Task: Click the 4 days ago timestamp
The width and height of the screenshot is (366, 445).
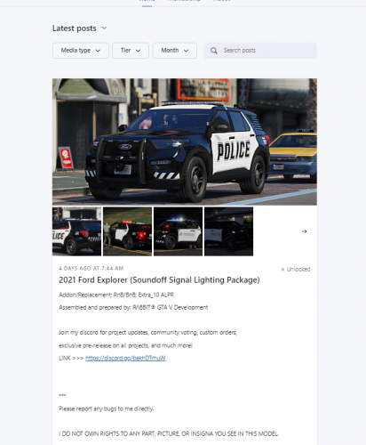Action: (91, 269)
